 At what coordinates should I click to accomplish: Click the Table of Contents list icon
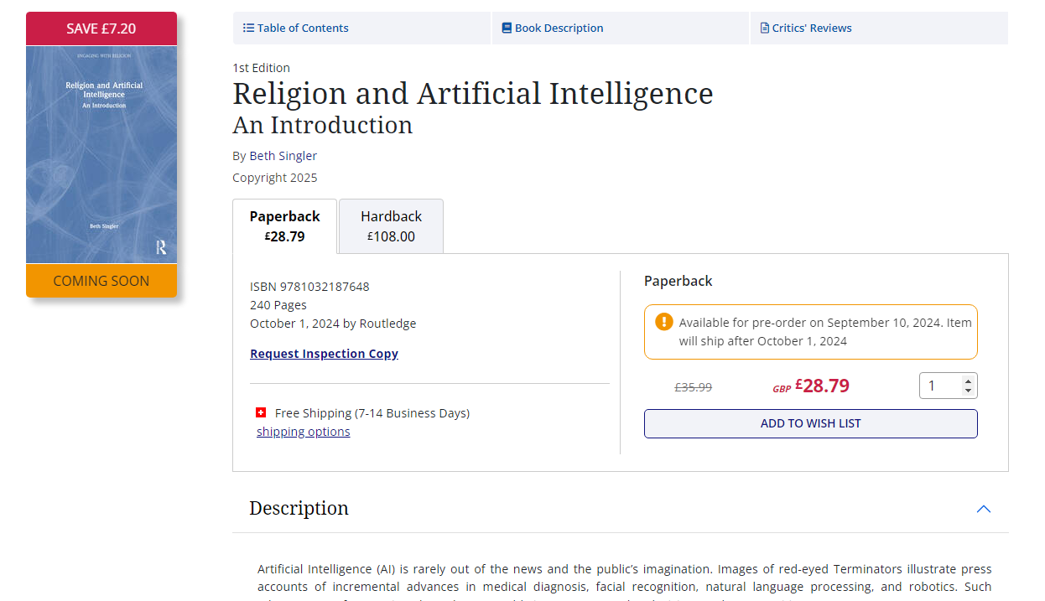pos(248,28)
